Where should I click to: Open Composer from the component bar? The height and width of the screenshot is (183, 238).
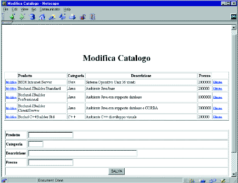pyautogui.click(x=223, y=180)
